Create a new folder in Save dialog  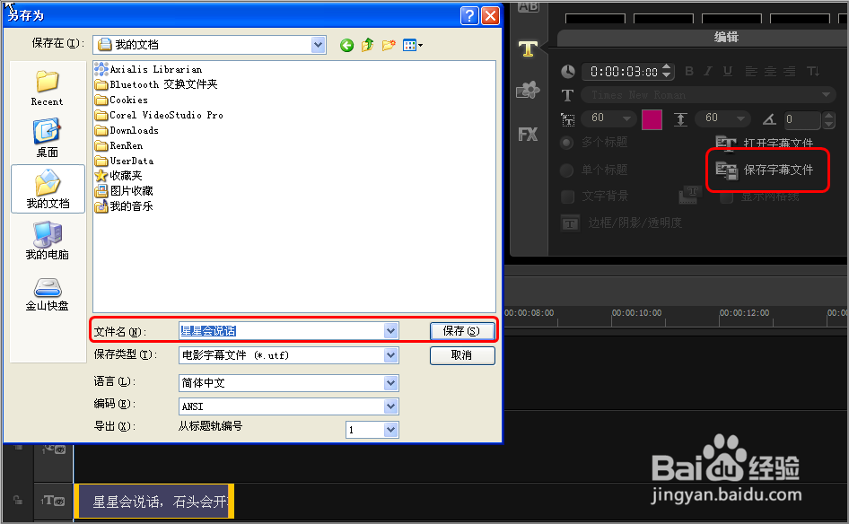tap(388, 44)
